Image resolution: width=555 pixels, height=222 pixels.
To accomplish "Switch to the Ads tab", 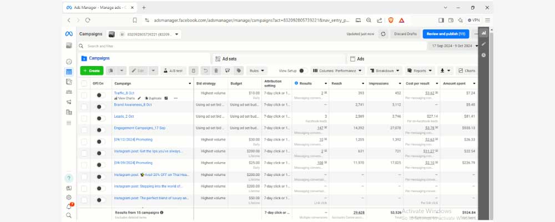I will point(360,58).
